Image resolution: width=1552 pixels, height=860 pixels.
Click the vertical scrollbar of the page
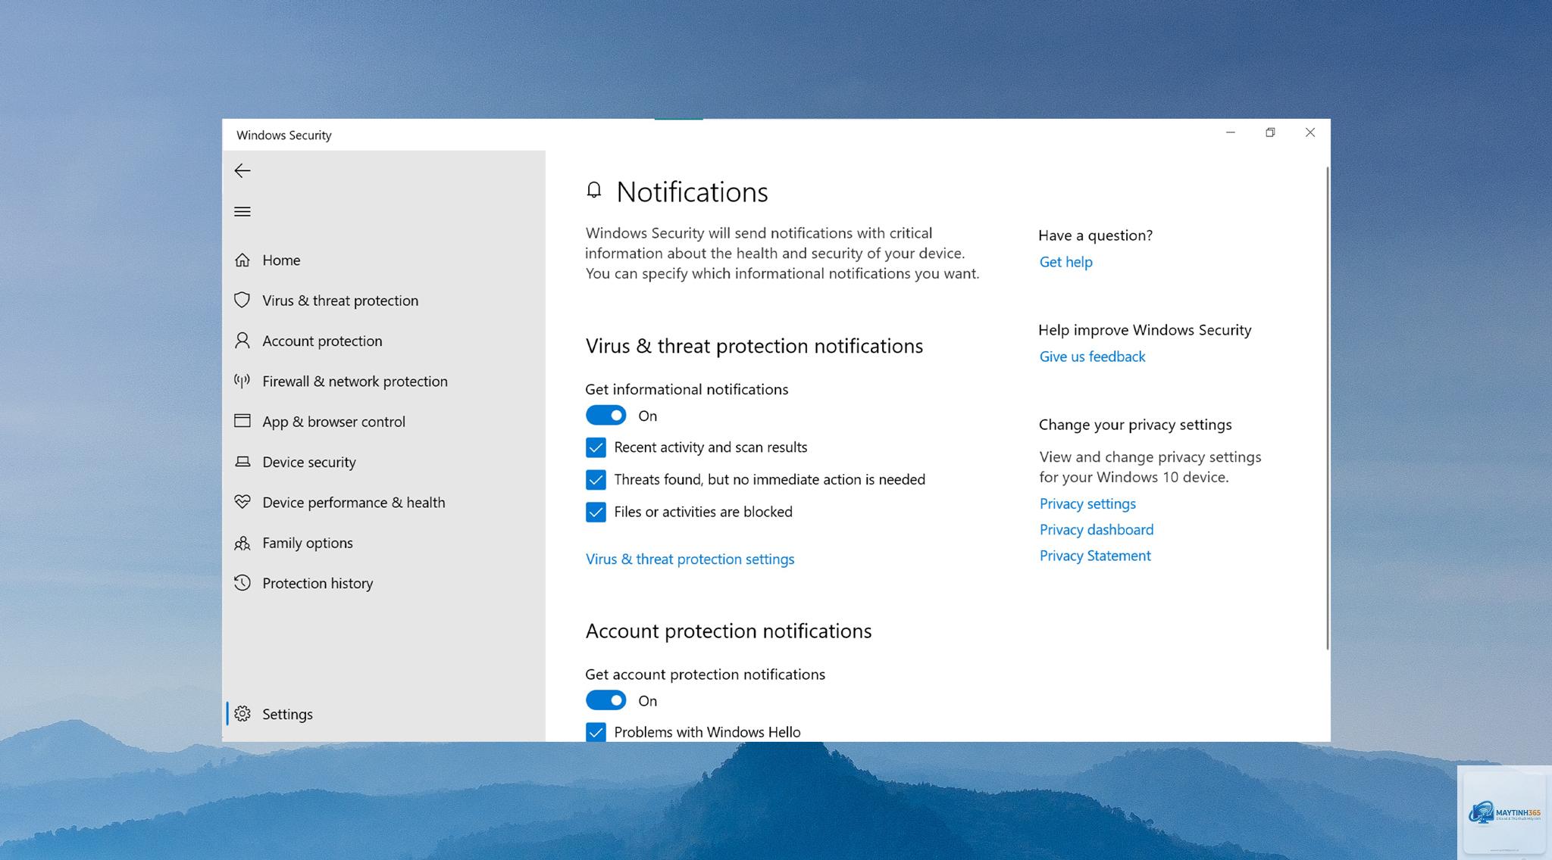pyautogui.click(x=1327, y=408)
